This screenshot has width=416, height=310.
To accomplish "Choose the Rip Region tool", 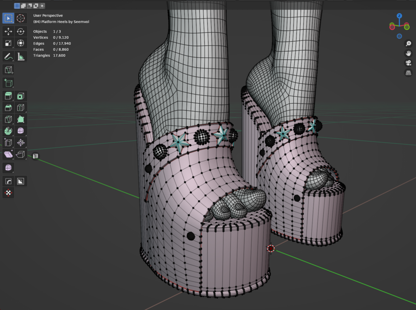I will point(21,154).
